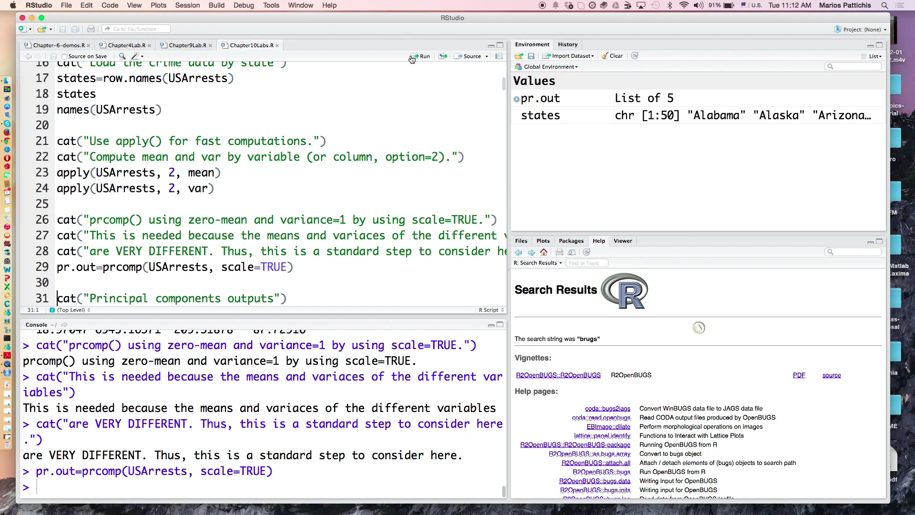
Task: Open the Import Dataset dropdown
Action: [x=569, y=56]
